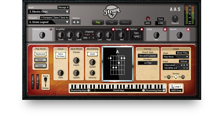This screenshot has height=116, width=223.
Task: Select previous loop pack arrow
Action: click(x=182, y=65)
